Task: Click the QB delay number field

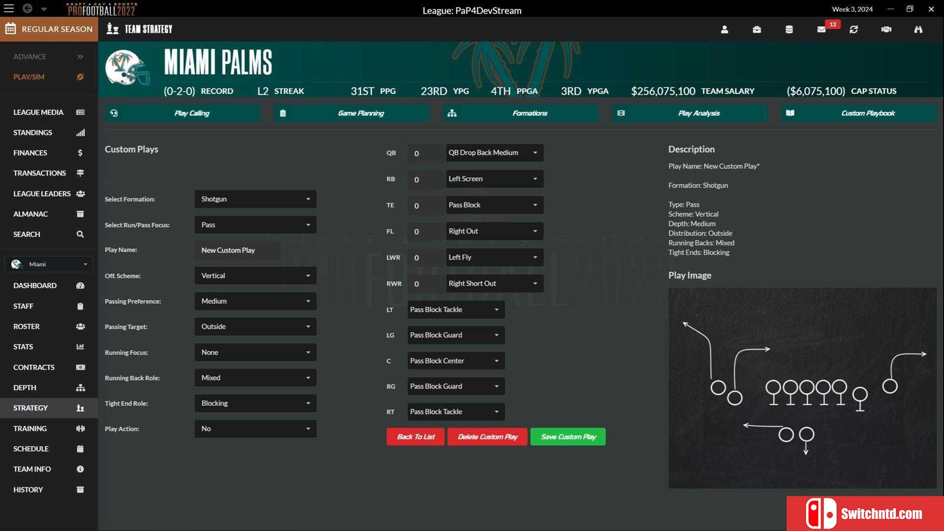Action: pyautogui.click(x=425, y=153)
